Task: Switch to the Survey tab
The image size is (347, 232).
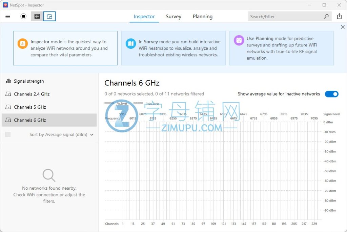Action: pos(173,17)
